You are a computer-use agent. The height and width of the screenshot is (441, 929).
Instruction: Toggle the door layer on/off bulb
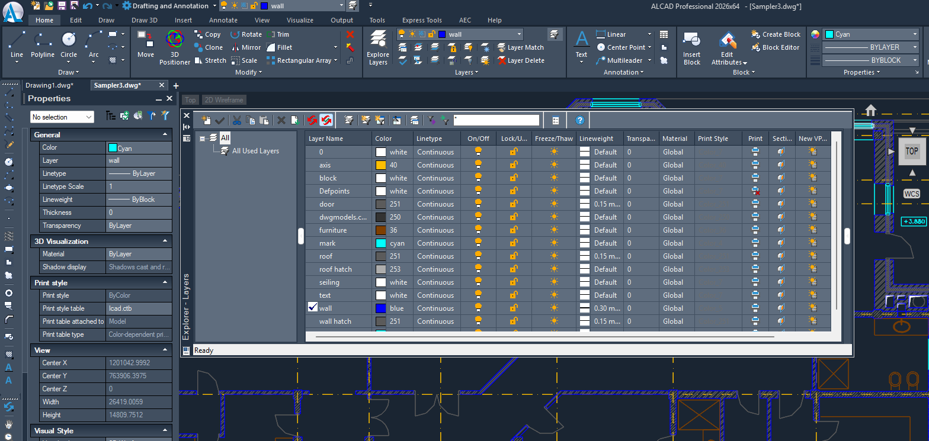[478, 204]
